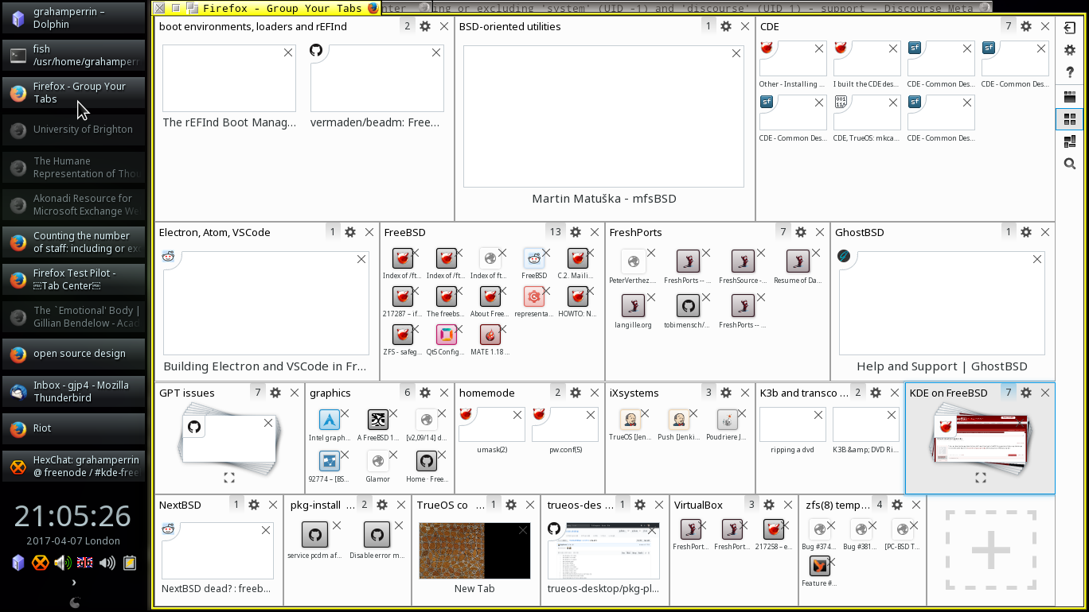Viewport: 1089px width, 612px height.
Task: Select the langille.org tab in FreshPorts
Action: click(633, 306)
